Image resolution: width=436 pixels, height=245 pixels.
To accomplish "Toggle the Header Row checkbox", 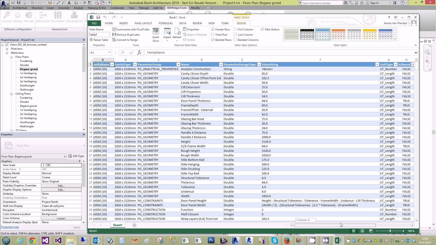I will point(213,30).
